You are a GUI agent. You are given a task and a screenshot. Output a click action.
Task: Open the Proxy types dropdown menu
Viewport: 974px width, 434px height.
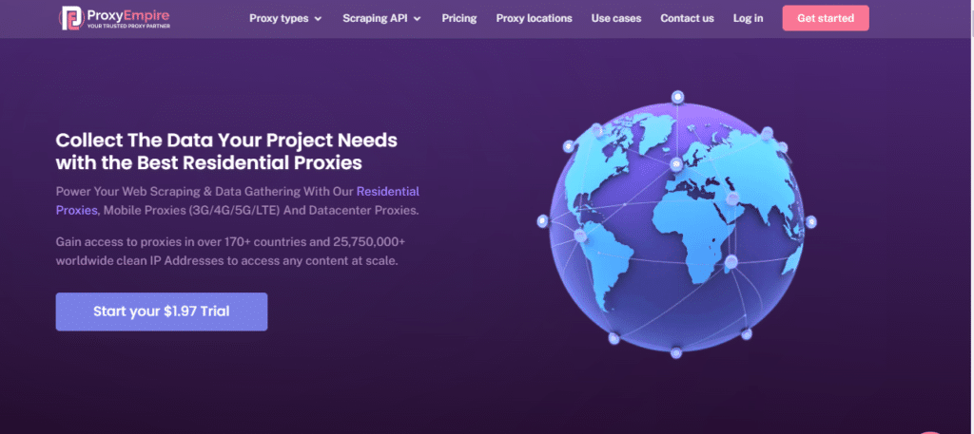[285, 19]
